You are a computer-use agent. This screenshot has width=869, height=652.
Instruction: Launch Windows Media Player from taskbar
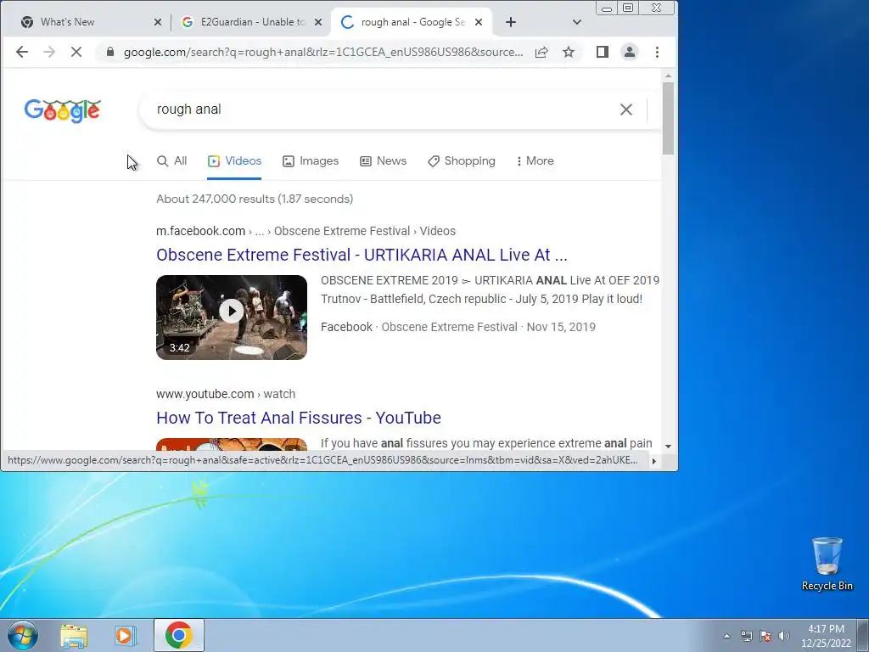click(x=126, y=635)
